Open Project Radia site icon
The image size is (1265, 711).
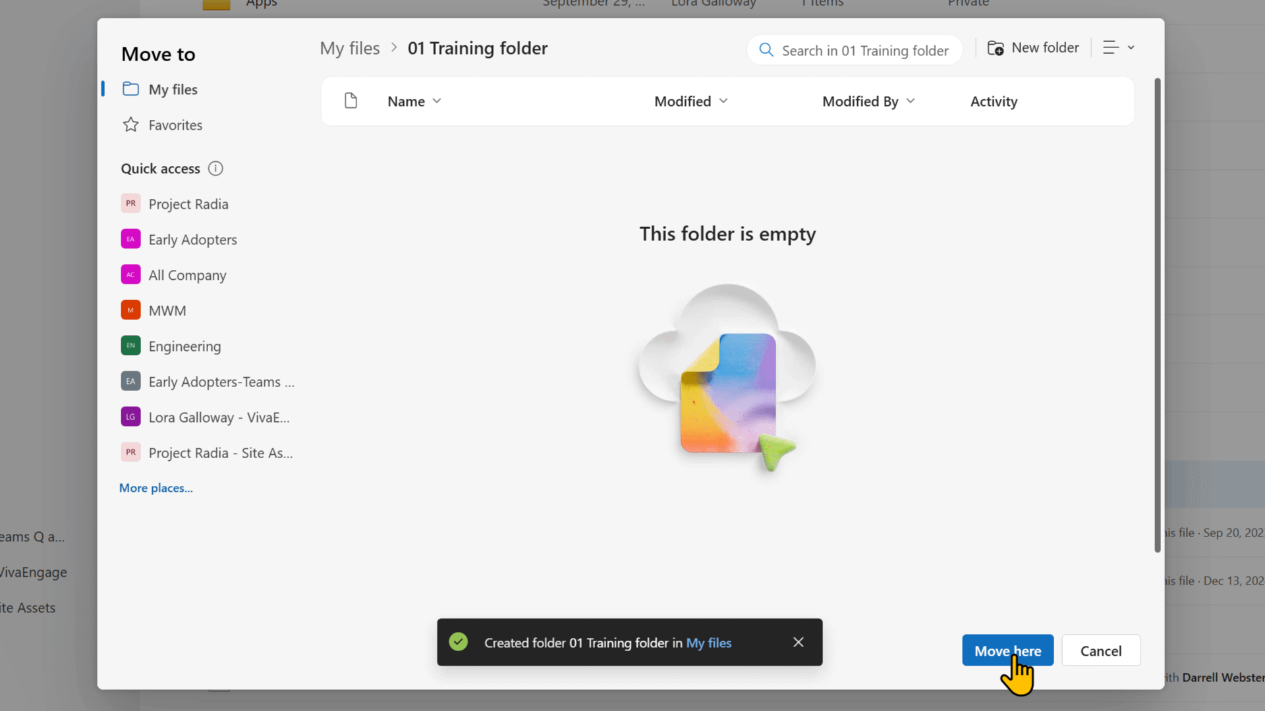(130, 203)
